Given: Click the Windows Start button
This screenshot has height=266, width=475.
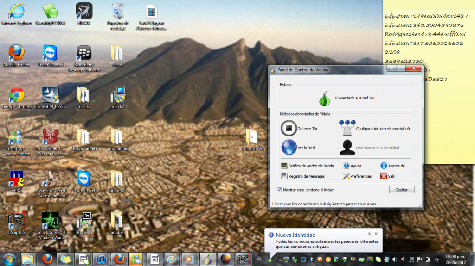Looking at the screenshot, I should 9,259.
